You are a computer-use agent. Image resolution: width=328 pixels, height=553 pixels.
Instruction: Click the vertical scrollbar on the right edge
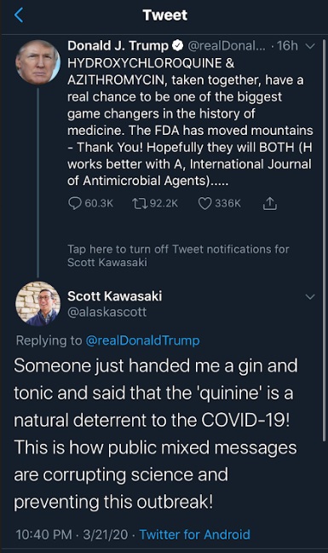(324, 240)
